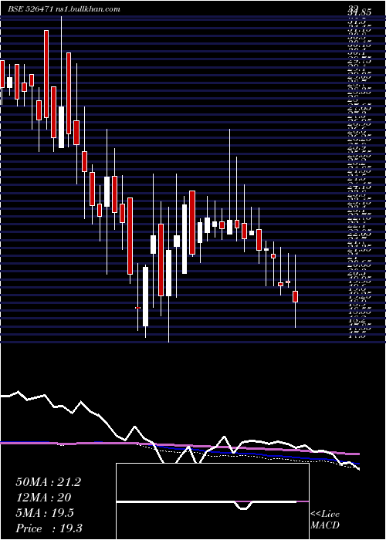386x540 pixels.
Task: Click the Price : 19.3 value
Action: coord(49,528)
